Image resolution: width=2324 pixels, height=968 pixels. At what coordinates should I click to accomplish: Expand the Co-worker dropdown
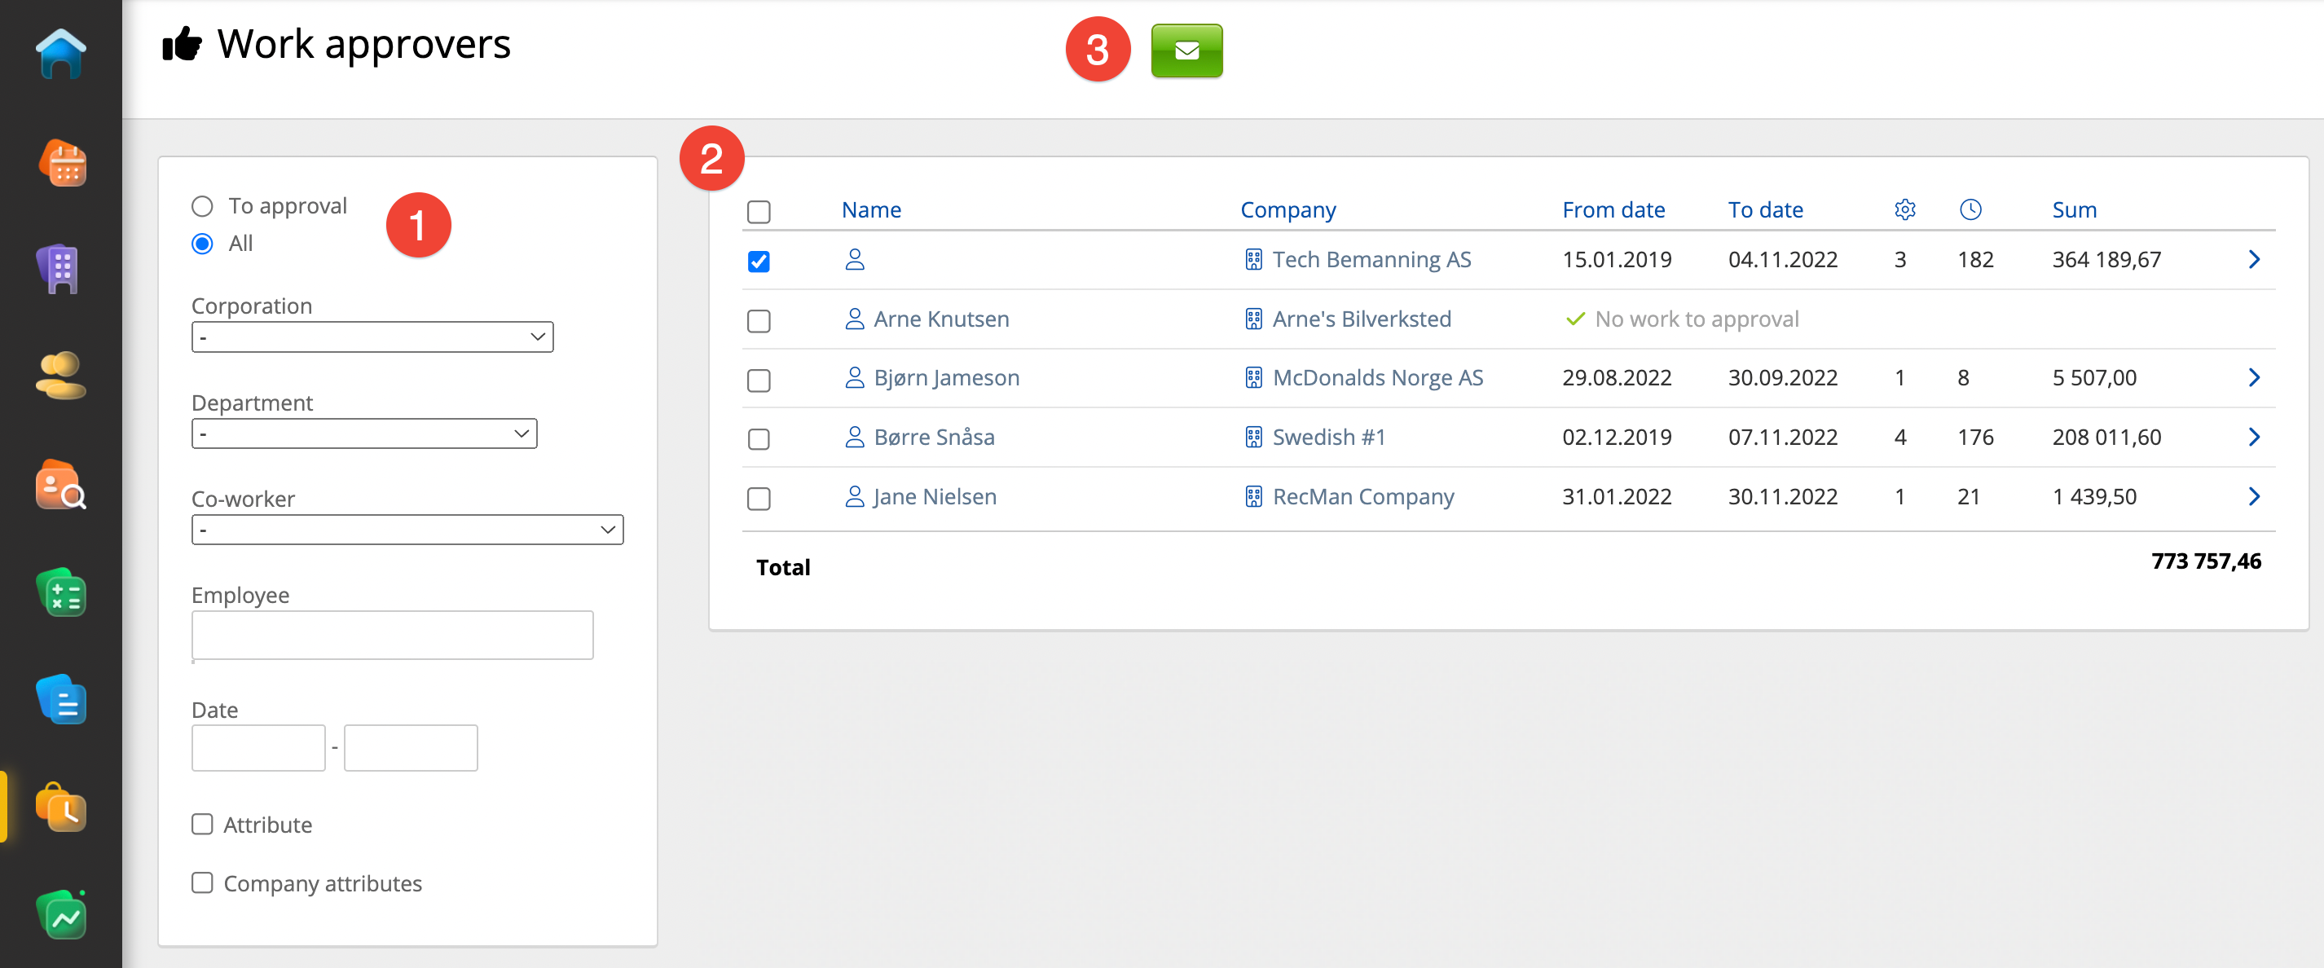coord(407,530)
